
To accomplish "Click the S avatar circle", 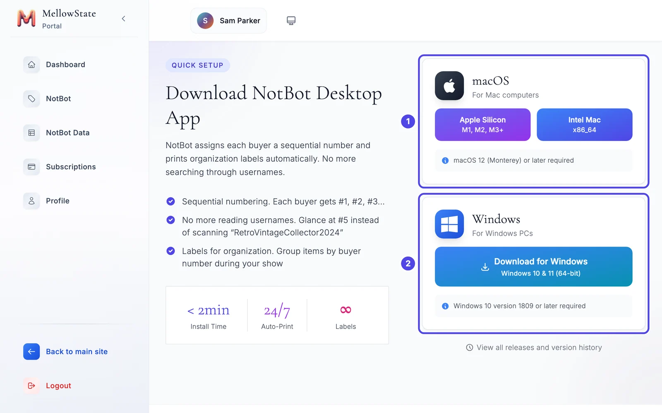I will point(205,21).
